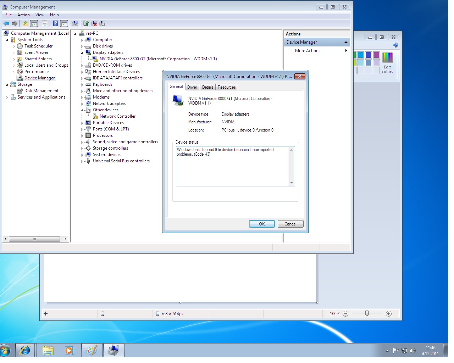Image resolution: width=454 pixels, height=363 pixels.
Task: Click the Modems category icon
Action: (88, 97)
